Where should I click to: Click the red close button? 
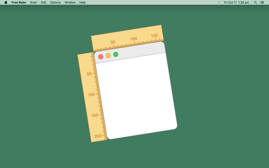click(101, 56)
